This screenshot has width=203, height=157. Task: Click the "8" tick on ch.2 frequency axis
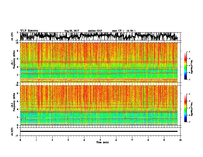tap(18, 93)
